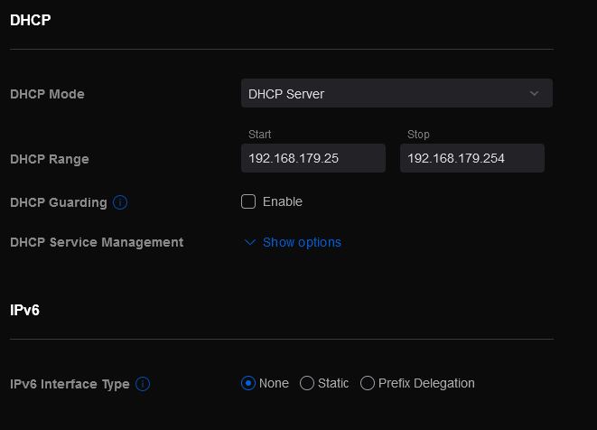Click the DHCP Mode dropdown arrow
The height and width of the screenshot is (430, 597).
[x=534, y=93]
